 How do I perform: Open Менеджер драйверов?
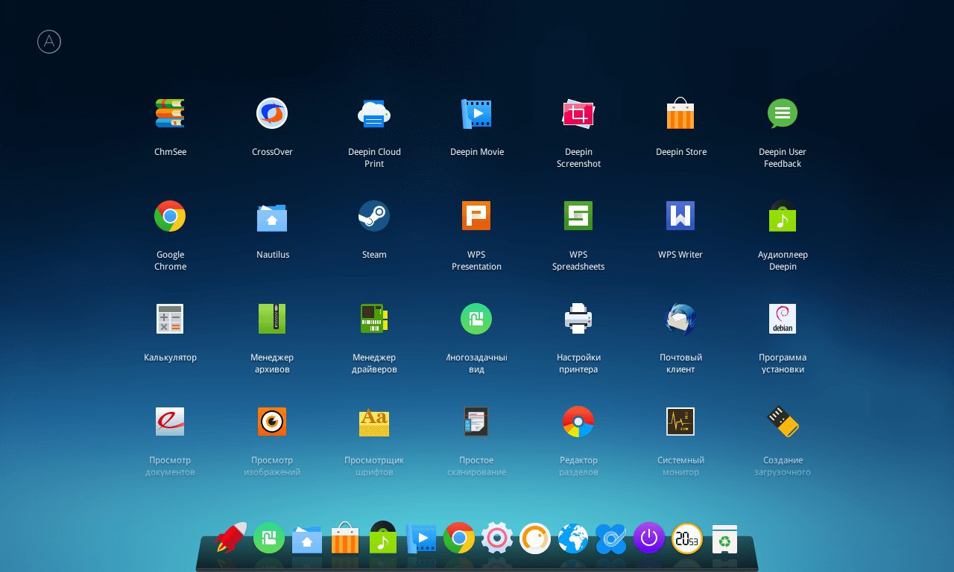pos(374,319)
